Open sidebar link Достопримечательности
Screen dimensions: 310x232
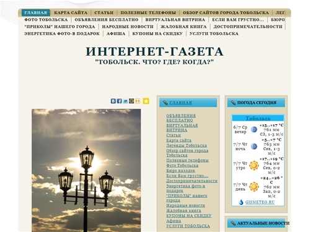click(x=192, y=181)
